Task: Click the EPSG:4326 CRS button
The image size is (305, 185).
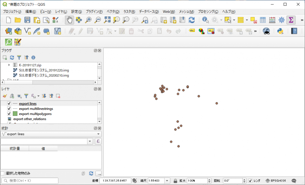Action: pos(276,181)
